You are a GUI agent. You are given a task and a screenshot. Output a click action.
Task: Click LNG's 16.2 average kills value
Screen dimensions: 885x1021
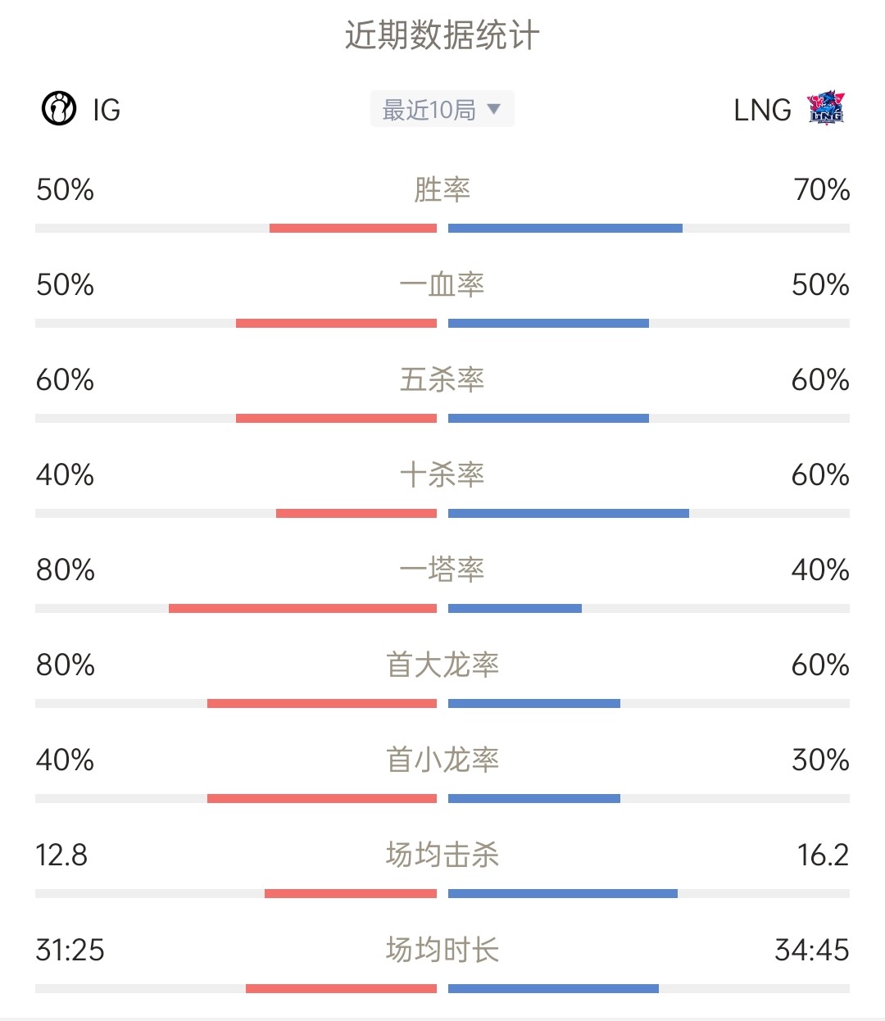(824, 855)
